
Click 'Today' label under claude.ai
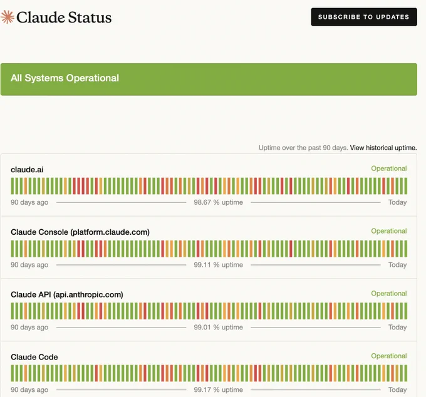(x=397, y=202)
